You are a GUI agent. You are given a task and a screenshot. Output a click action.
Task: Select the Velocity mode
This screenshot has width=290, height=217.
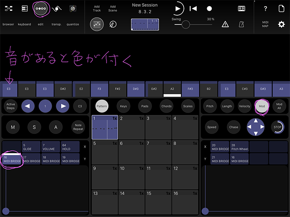(x=244, y=106)
